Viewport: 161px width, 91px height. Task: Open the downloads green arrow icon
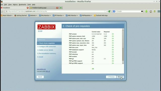coord(146,11)
